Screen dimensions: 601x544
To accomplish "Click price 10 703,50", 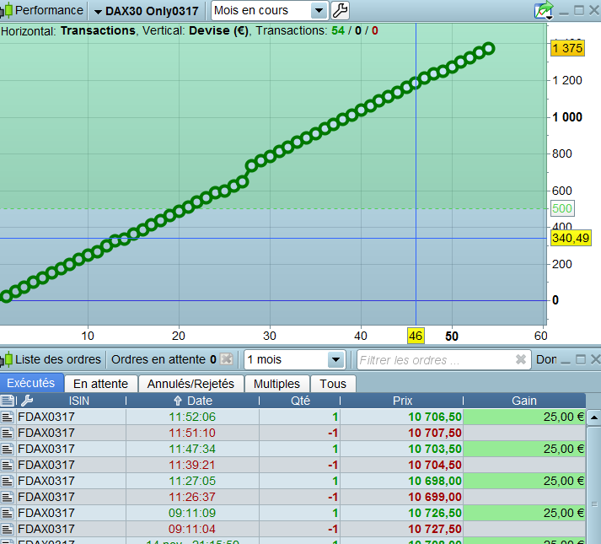I will tap(435, 449).
